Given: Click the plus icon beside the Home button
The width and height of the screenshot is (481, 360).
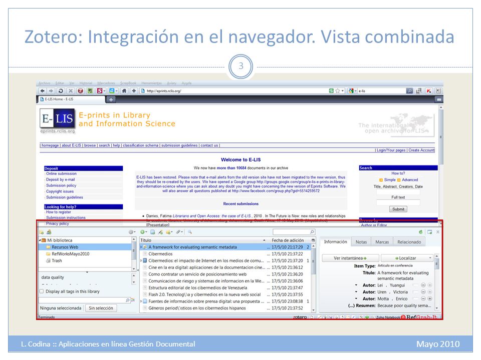Looking at the screenshot, I should pos(134,91).
